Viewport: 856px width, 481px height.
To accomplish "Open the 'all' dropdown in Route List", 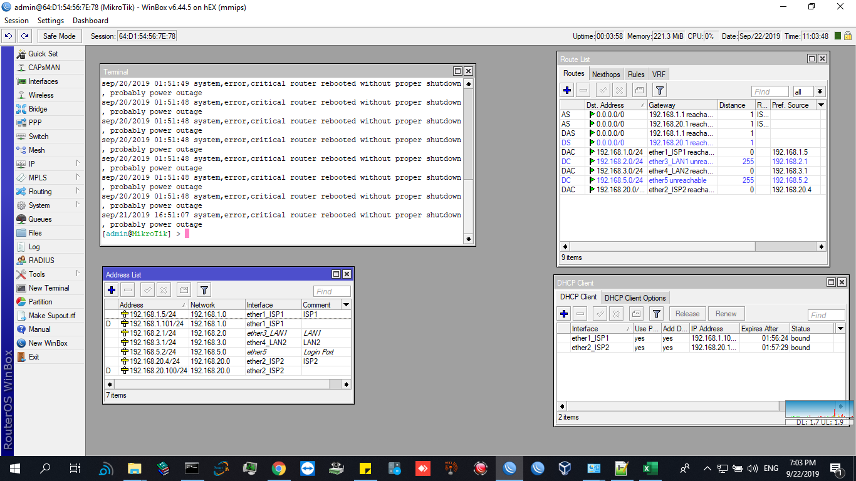I will 820,92.
